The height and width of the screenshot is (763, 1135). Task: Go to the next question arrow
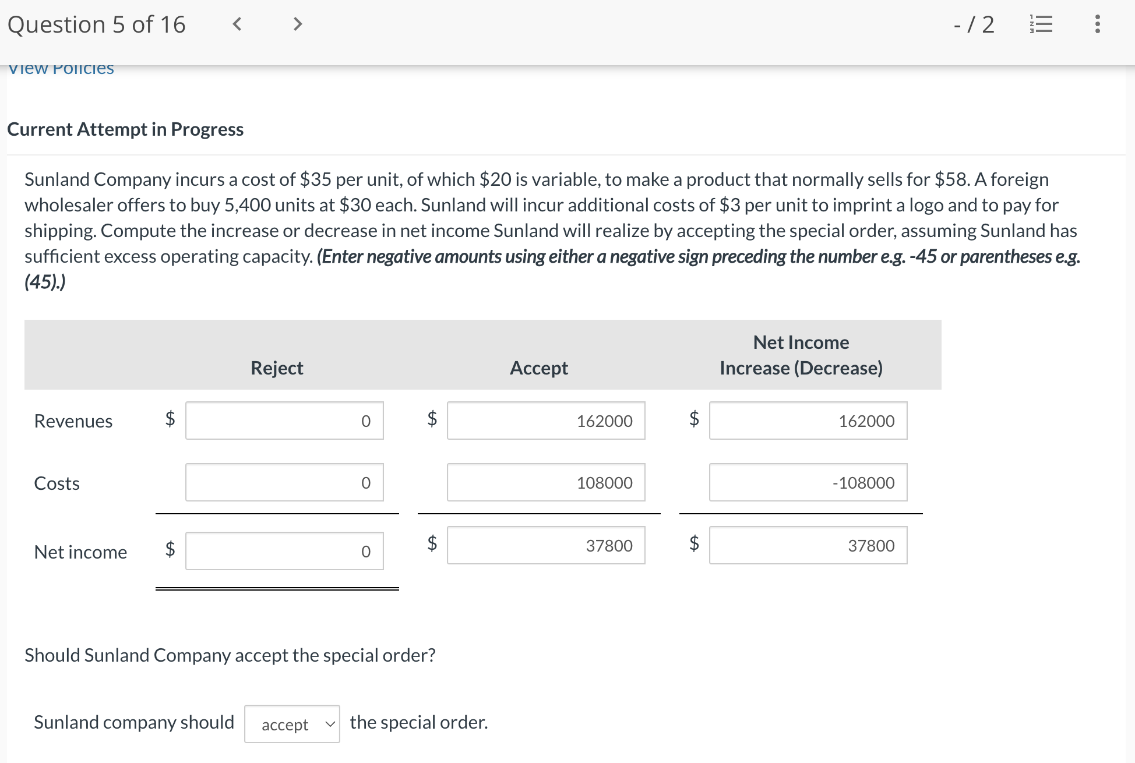(x=298, y=24)
